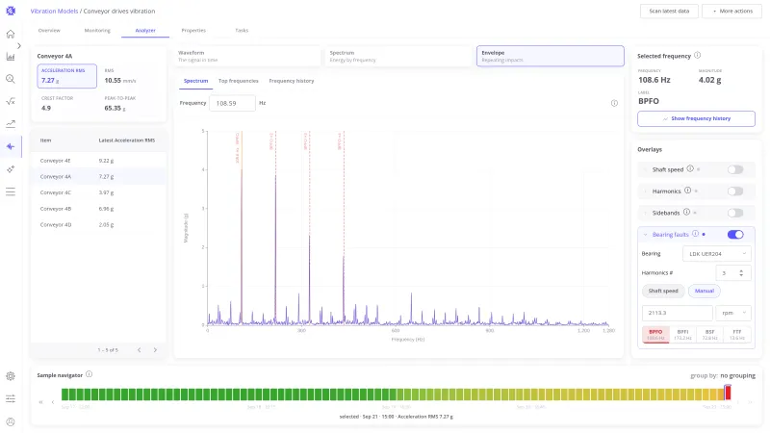
Task: Open the sparkle AI sidebar icon
Action: click(x=11, y=169)
